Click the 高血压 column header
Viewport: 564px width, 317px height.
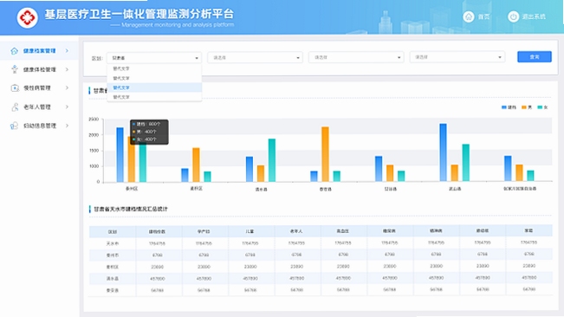(342, 231)
